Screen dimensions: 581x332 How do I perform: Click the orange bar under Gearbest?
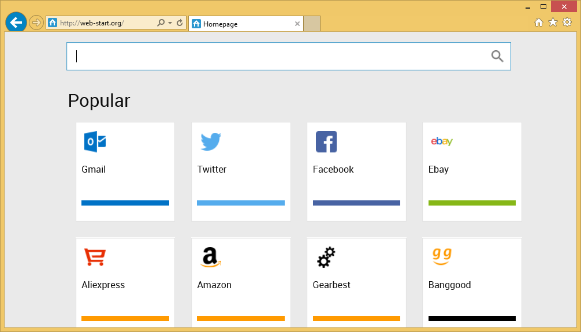(x=356, y=318)
